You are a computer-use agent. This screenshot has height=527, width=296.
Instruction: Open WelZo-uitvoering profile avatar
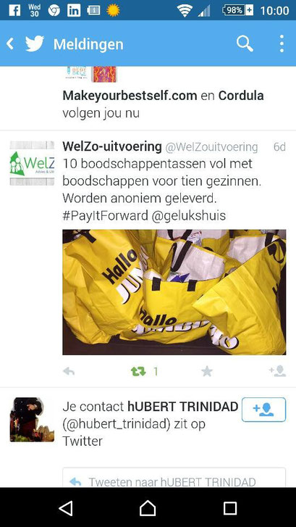tap(32, 163)
